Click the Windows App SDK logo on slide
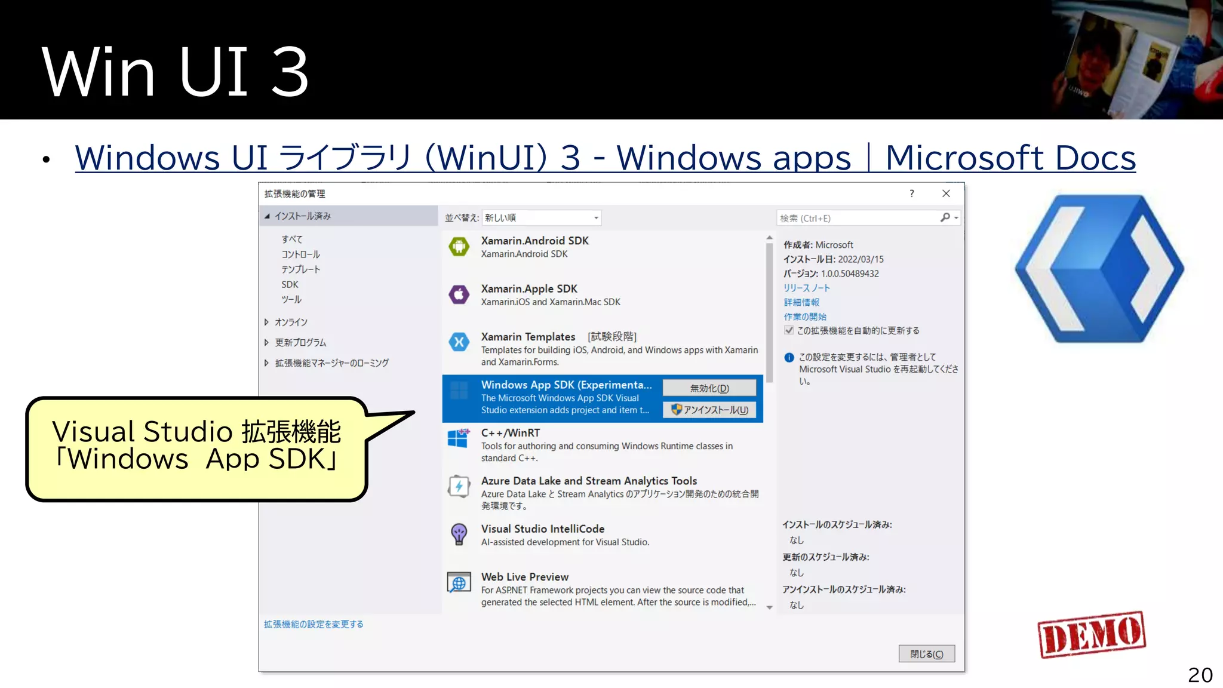This screenshot has height=688, width=1223. pyautogui.click(x=1099, y=269)
